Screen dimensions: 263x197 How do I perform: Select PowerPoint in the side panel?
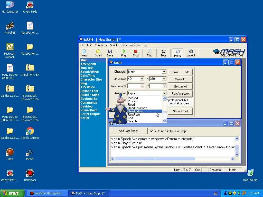click(x=89, y=110)
